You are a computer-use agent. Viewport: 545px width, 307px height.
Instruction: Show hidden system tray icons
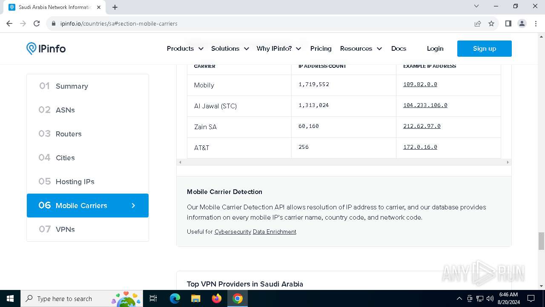pos(459,298)
